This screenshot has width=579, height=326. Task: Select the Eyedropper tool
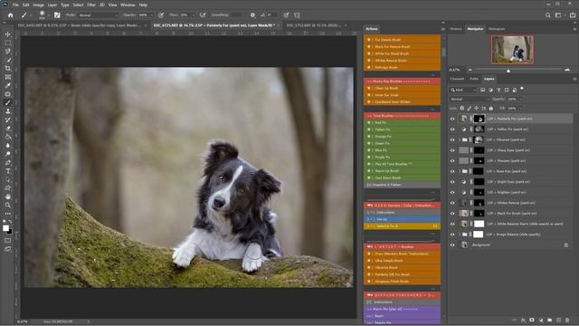point(8,85)
